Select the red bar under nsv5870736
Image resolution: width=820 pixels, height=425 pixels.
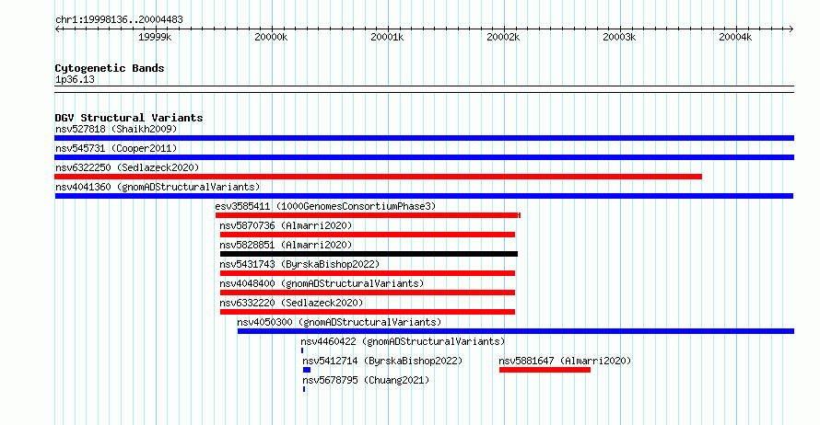pos(368,235)
